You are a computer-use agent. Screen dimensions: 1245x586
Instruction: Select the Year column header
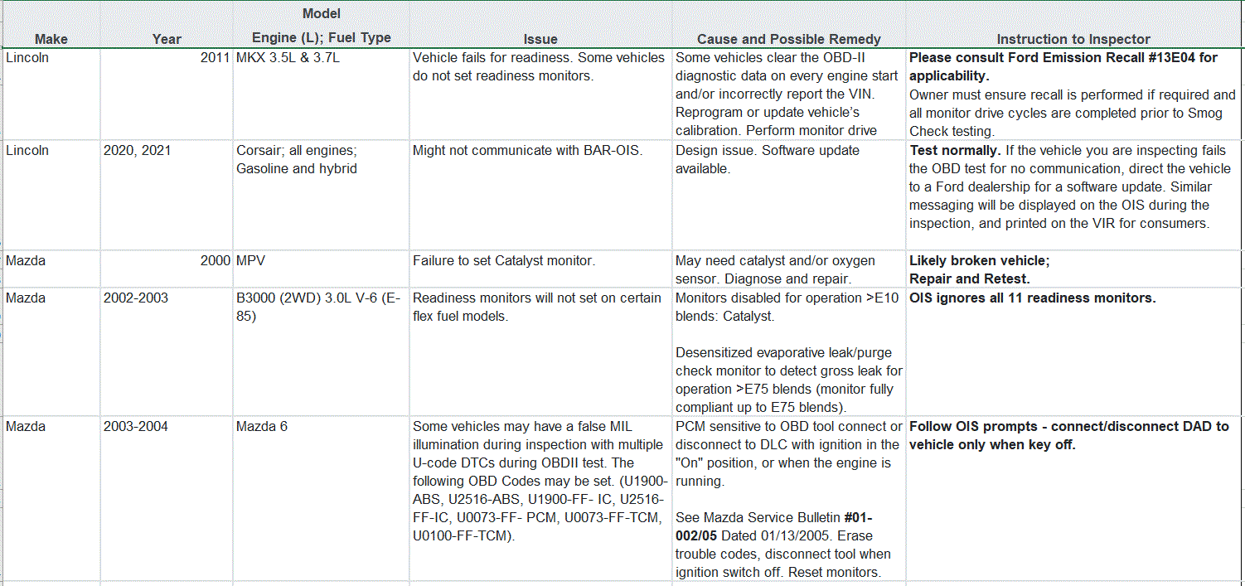[x=167, y=25]
